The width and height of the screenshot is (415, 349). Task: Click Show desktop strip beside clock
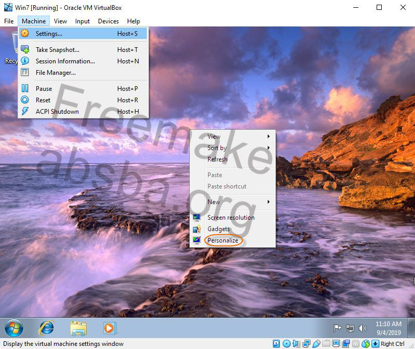411,328
